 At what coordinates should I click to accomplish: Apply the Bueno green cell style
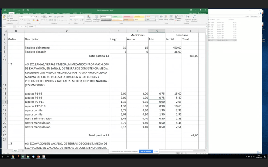click(x=115, y=16)
